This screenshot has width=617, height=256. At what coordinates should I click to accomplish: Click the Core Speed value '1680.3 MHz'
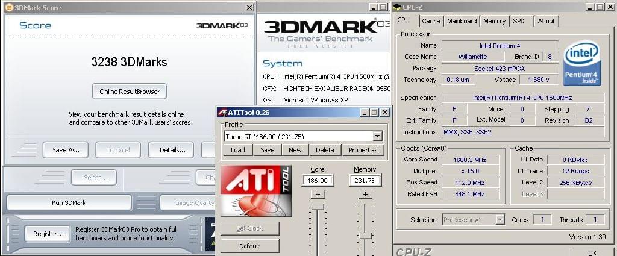point(470,160)
